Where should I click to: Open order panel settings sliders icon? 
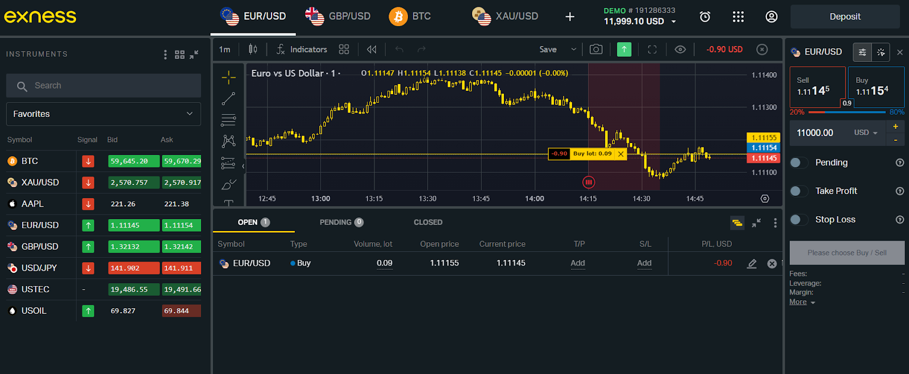(x=862, y=52)
